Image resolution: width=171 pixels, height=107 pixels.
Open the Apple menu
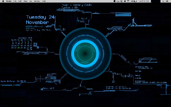[3, 1]
